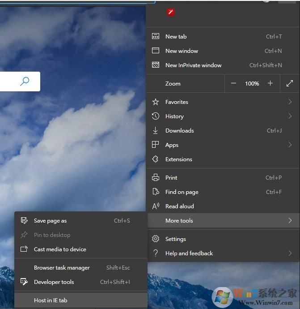Viewport: 300px width, 309px height.
Task: Click the New InPrivate window icon
Action: coord(156,65)
